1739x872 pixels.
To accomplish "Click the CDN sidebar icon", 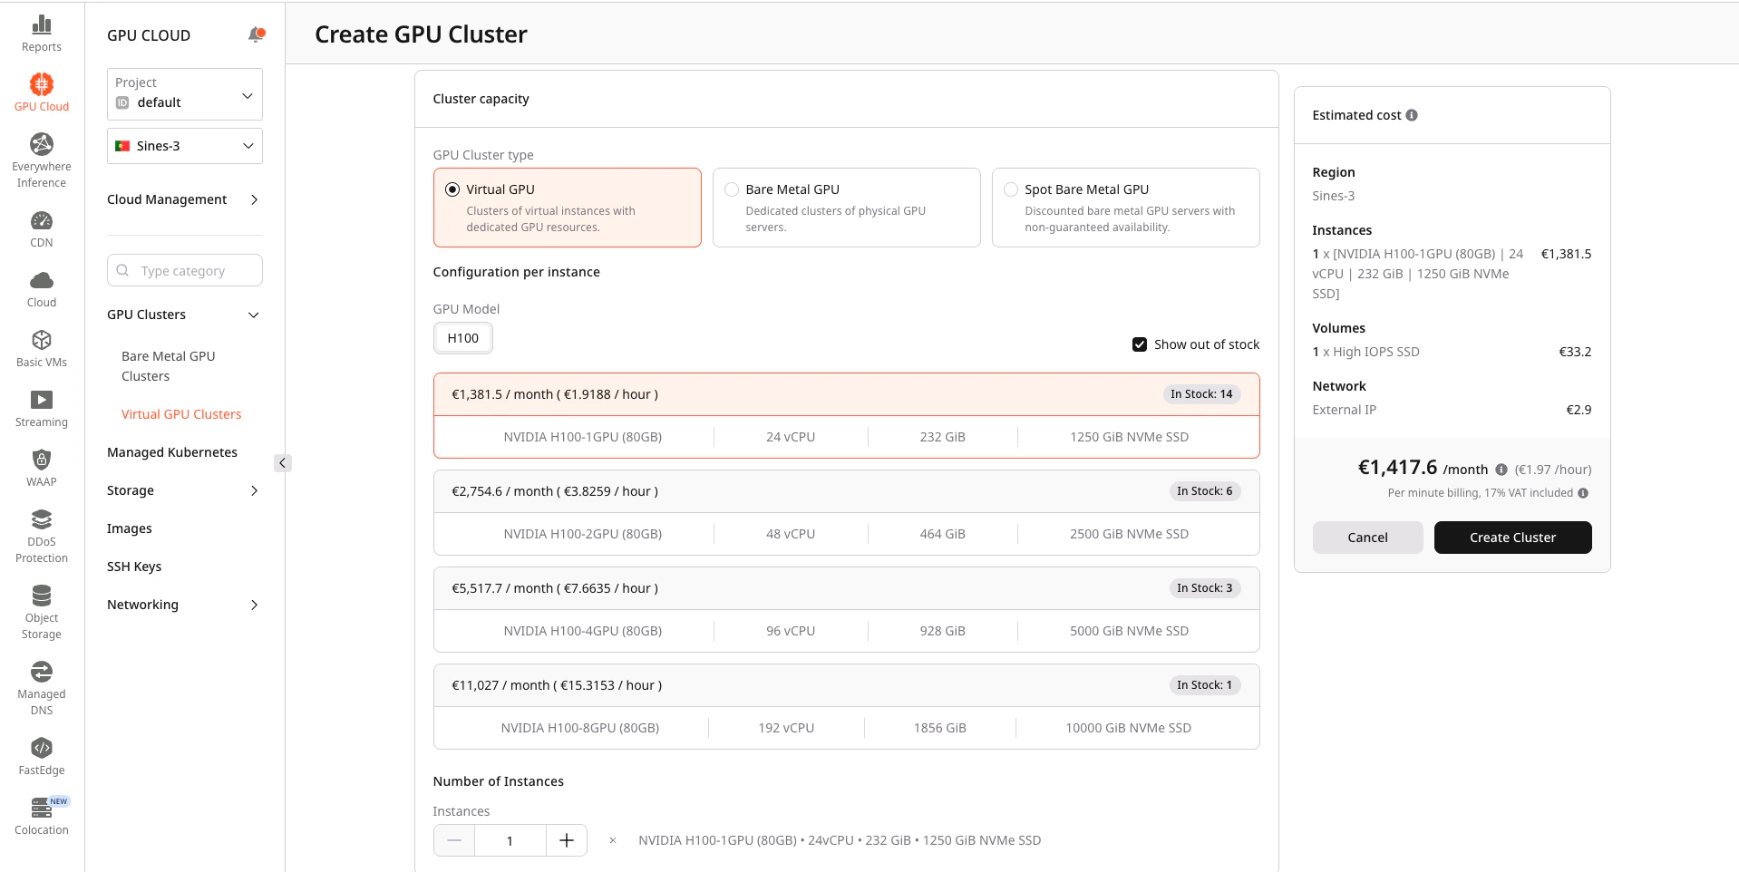I will [x=41, y=222].
